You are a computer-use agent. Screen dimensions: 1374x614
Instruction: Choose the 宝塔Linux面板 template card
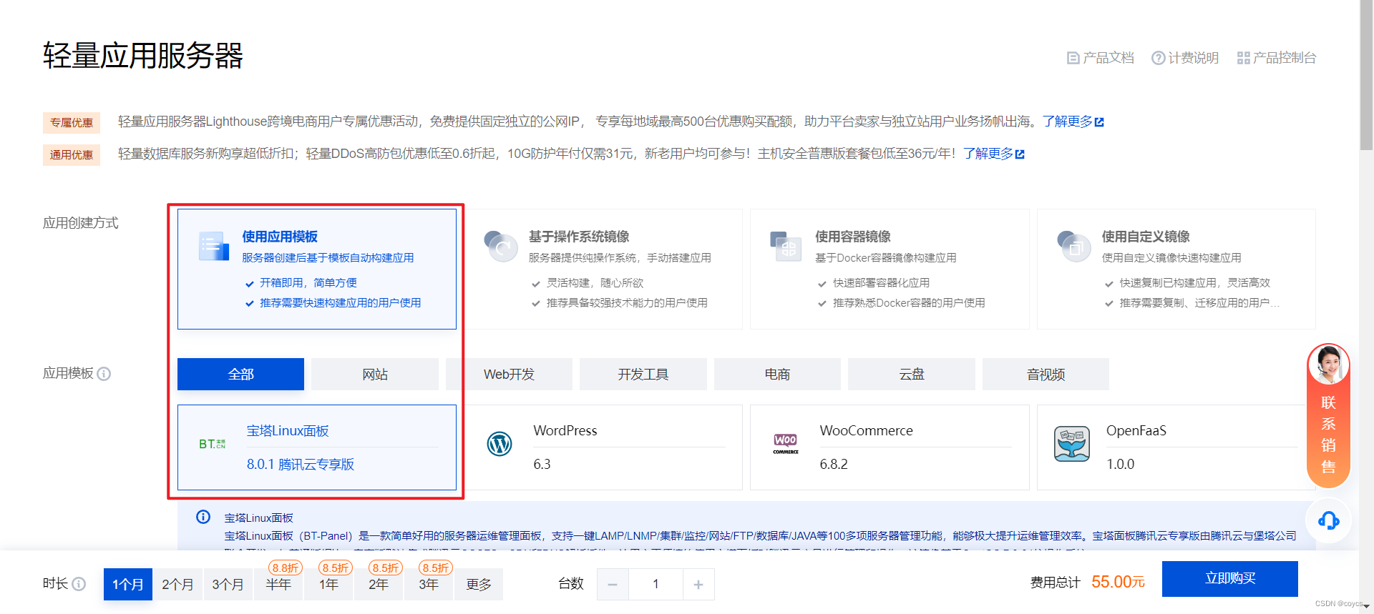point(317,447)
